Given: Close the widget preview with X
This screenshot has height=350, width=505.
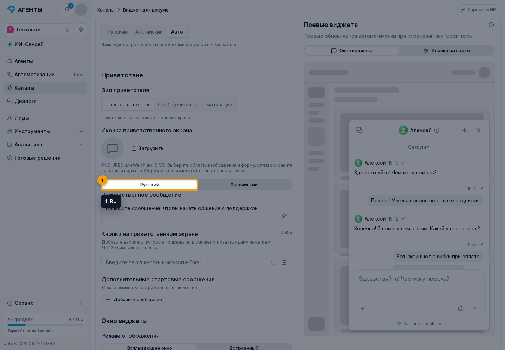Looking at the screenshot, I should tap(478, 130).
